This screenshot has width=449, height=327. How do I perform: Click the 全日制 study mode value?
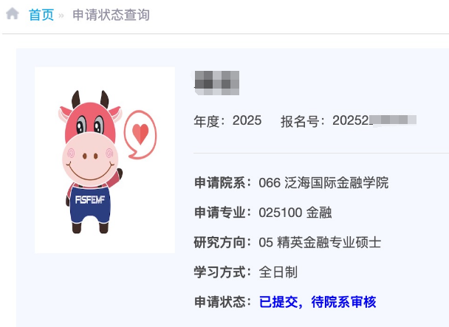tap(278, 272)
